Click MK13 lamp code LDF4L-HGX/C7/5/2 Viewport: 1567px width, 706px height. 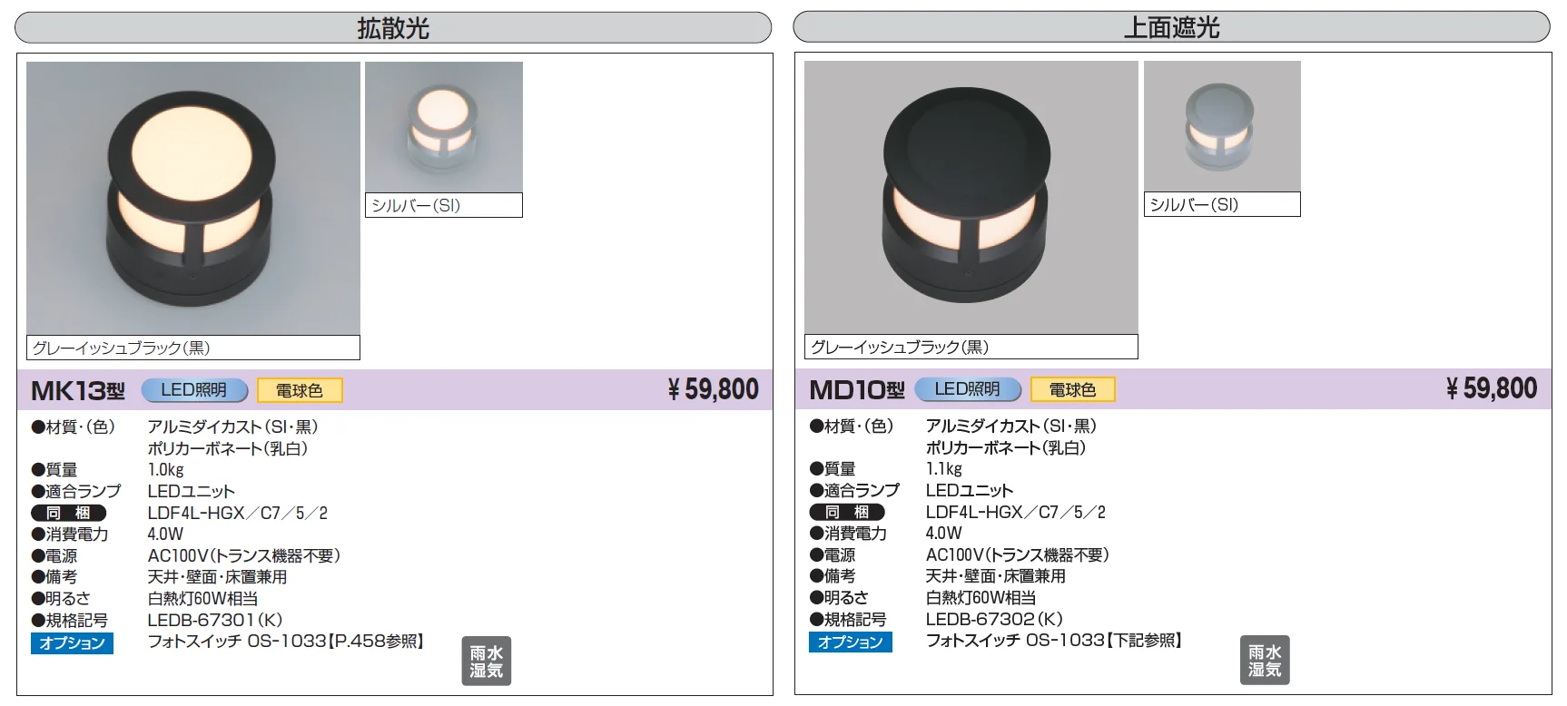point(238,513)
